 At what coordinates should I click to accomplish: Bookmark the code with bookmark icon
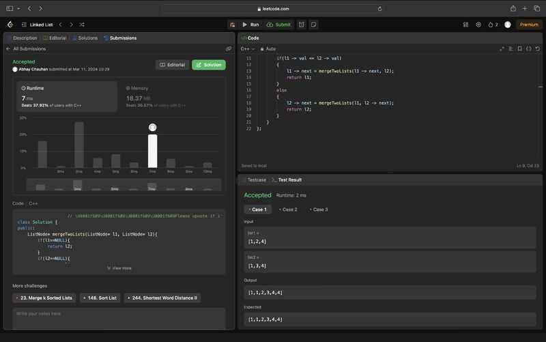(x=519, y=49)
